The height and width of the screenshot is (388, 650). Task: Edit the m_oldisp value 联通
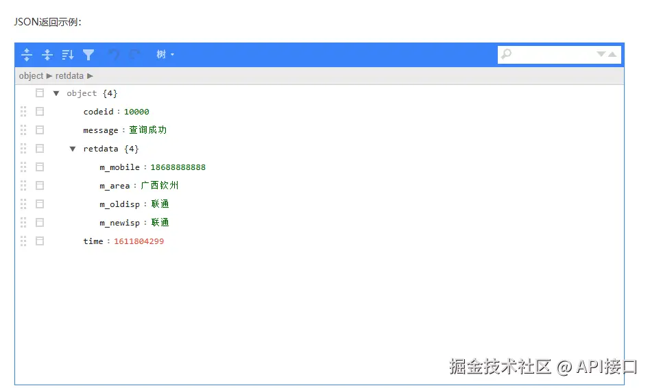coord(160,204)
